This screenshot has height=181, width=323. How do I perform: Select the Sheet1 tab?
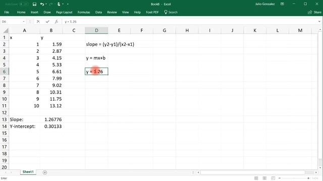(x=28, y=172)
